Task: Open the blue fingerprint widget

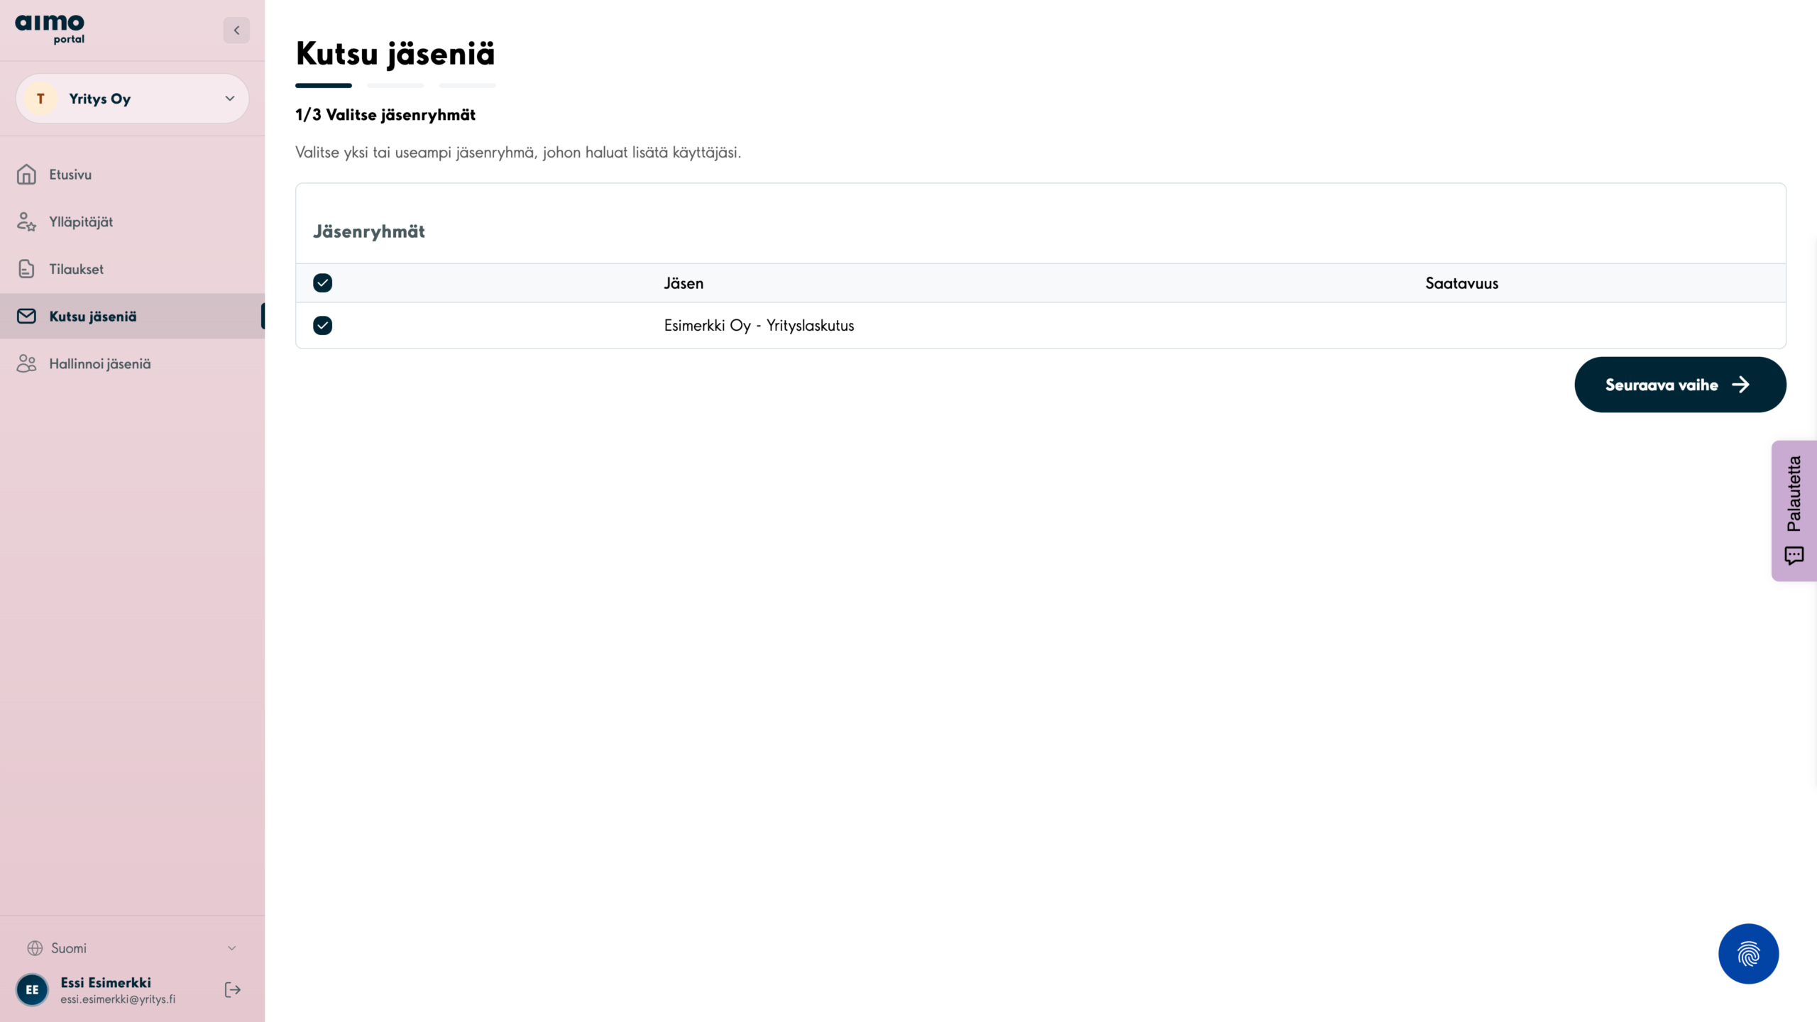Action: tap(1748, 953)
